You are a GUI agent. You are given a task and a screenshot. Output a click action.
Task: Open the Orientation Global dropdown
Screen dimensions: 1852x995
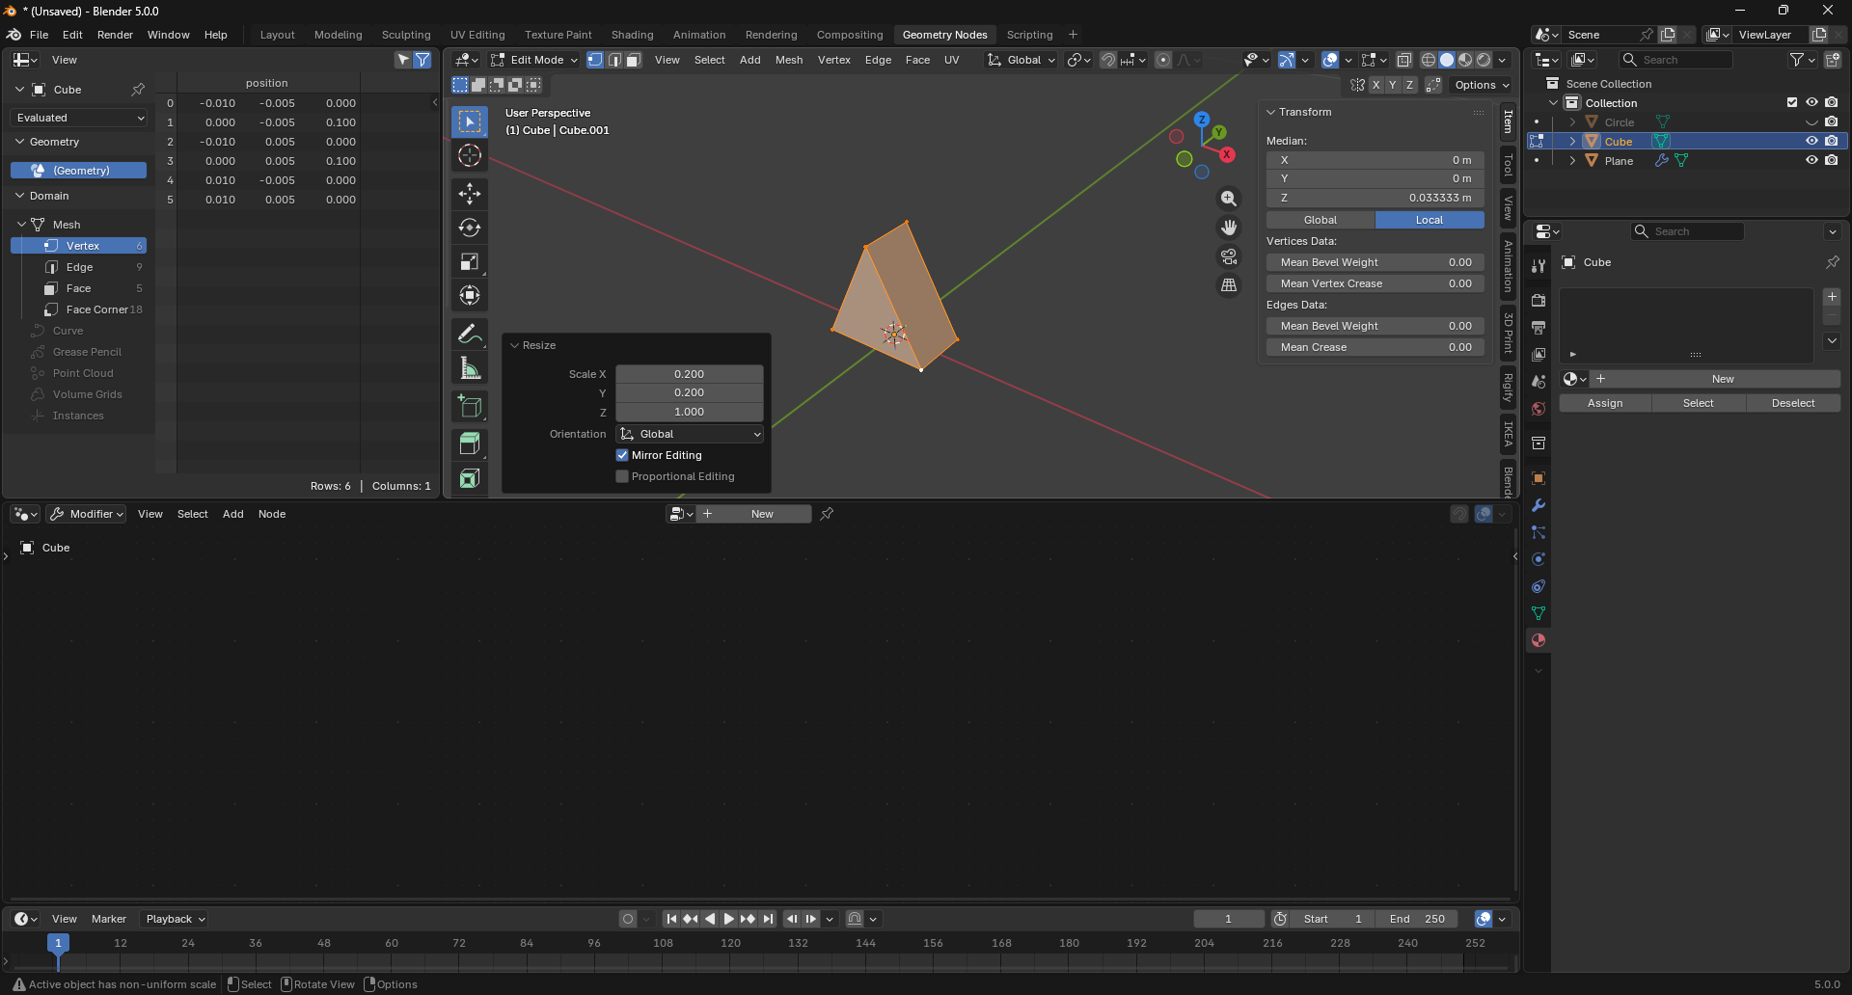690,434
